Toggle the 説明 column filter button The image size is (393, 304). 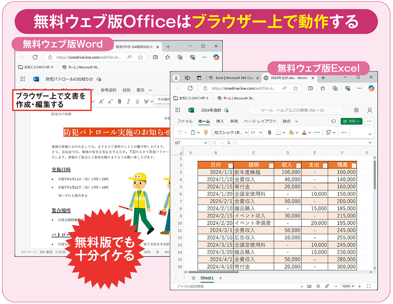click(271, 165)
